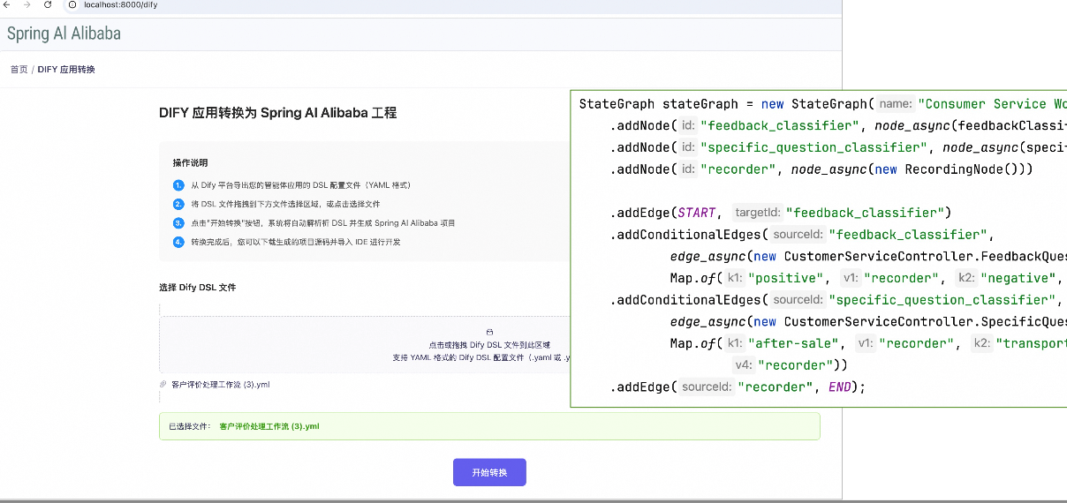Select DIFY 应用转换 breadcrumb item
Screen dimensions: 1067x503
66,69
